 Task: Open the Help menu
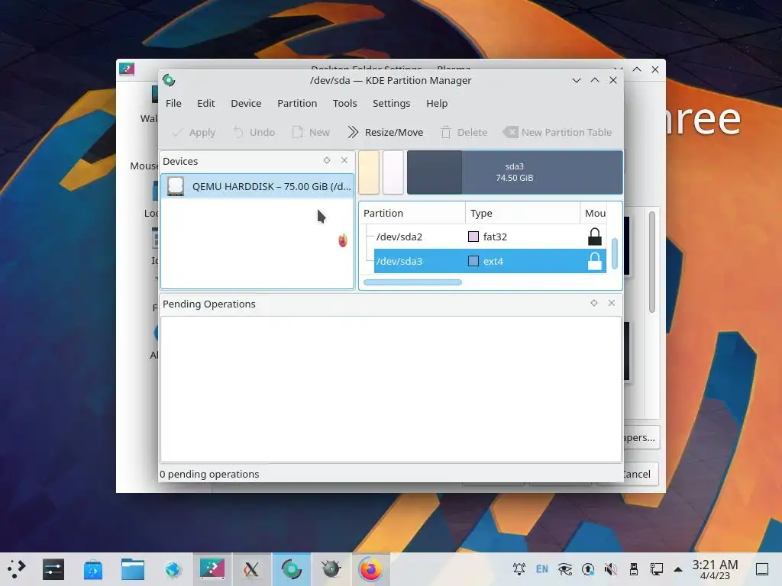click(437, 103)
